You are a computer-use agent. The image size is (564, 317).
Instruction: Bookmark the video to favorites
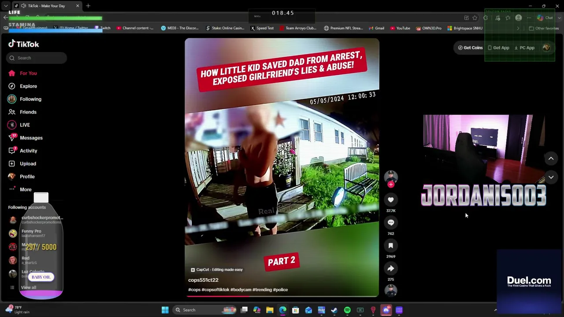[x=391, y=246]
